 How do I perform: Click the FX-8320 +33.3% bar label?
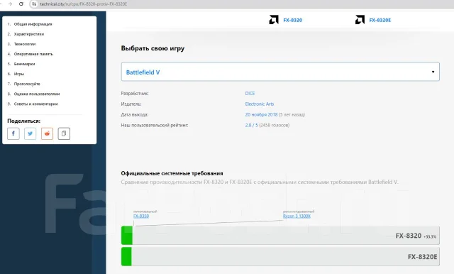click(x=416, y=236)
